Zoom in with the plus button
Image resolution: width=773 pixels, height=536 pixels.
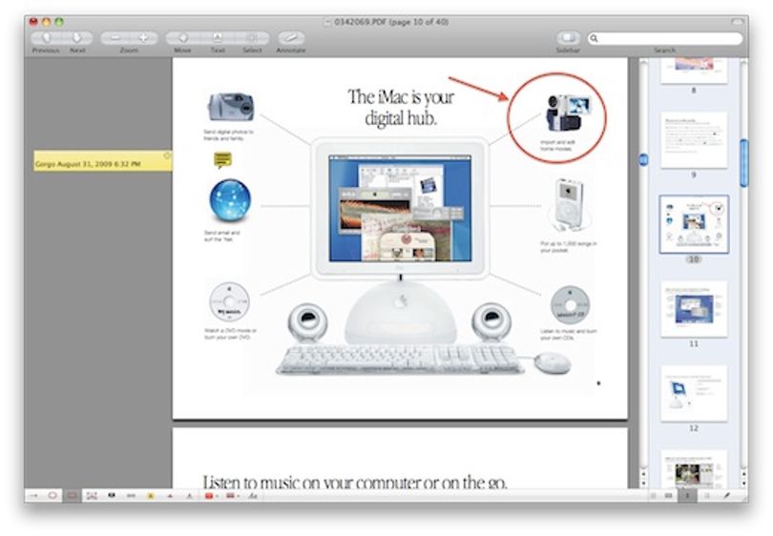pos(143,38)
